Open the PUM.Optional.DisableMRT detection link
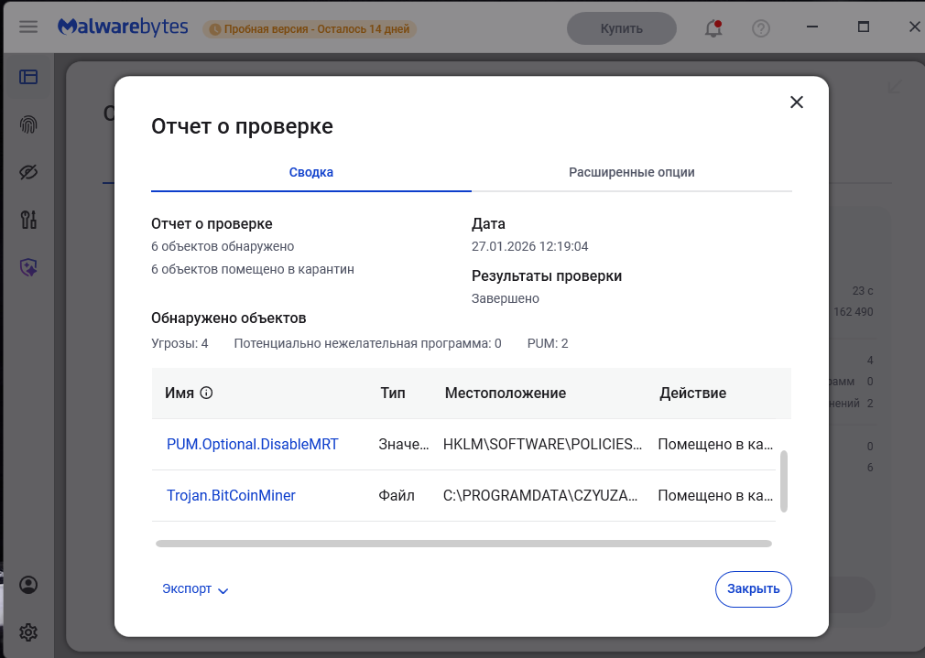The image size is (925, 658). pos(253,445)
